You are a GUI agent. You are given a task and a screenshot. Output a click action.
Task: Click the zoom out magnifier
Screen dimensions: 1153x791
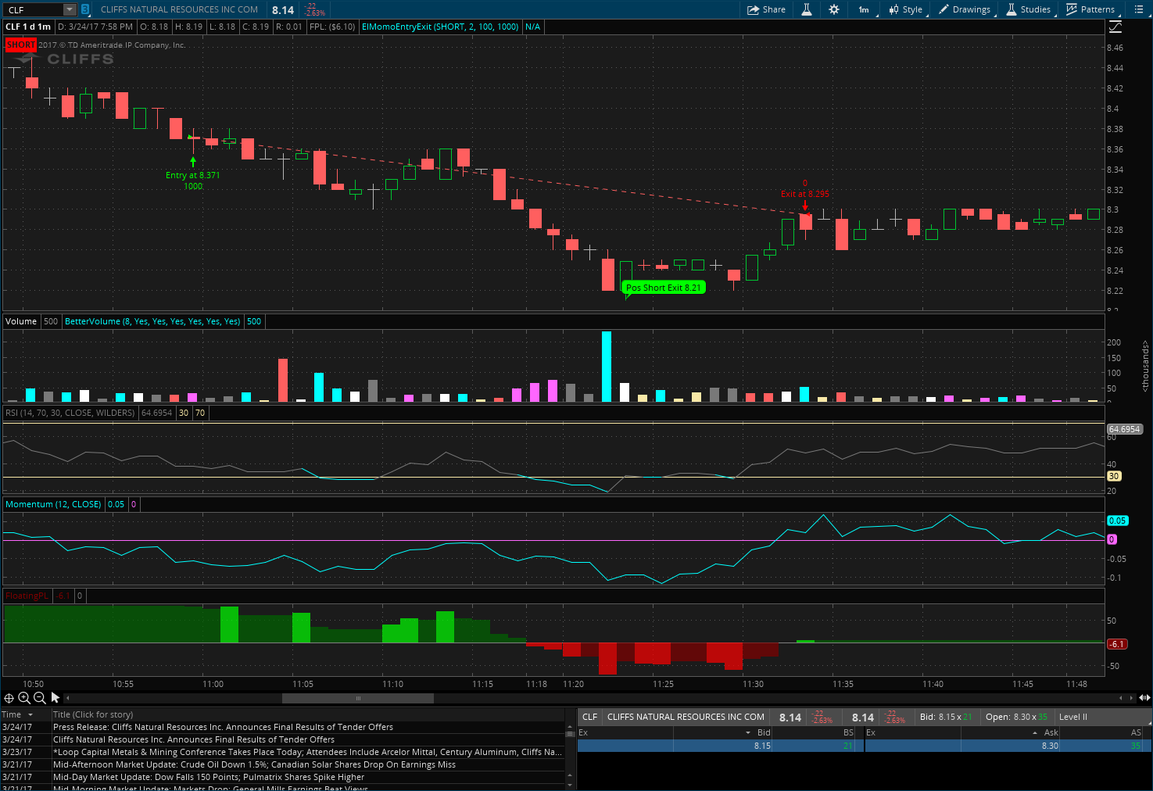tap(40, 698)
